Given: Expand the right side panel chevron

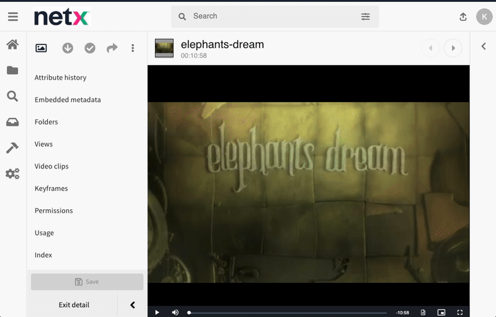Looking at the screenshot, I should coord(483,45).
